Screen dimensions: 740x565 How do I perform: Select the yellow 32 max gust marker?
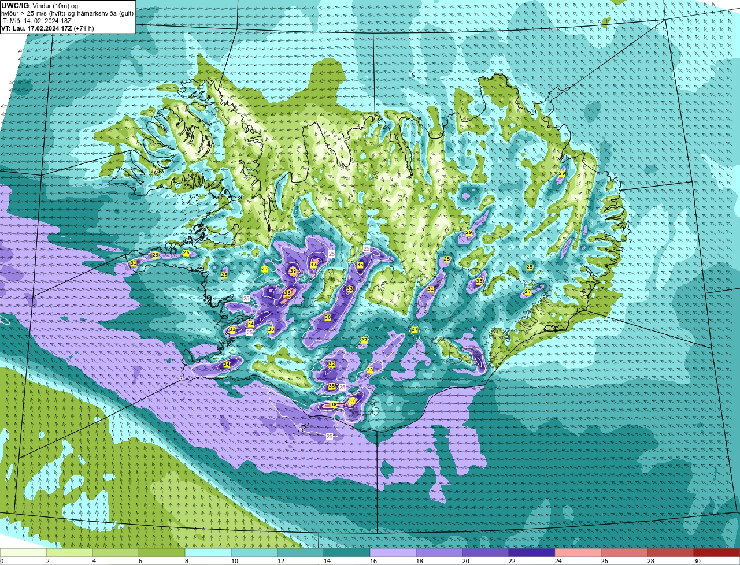pos(331,364)
